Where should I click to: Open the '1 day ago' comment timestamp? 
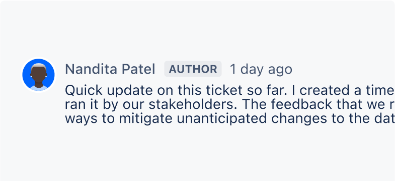pyautogui.click(x=261, y=70)
